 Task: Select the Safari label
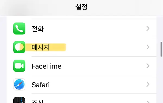(x=40, y=85)
